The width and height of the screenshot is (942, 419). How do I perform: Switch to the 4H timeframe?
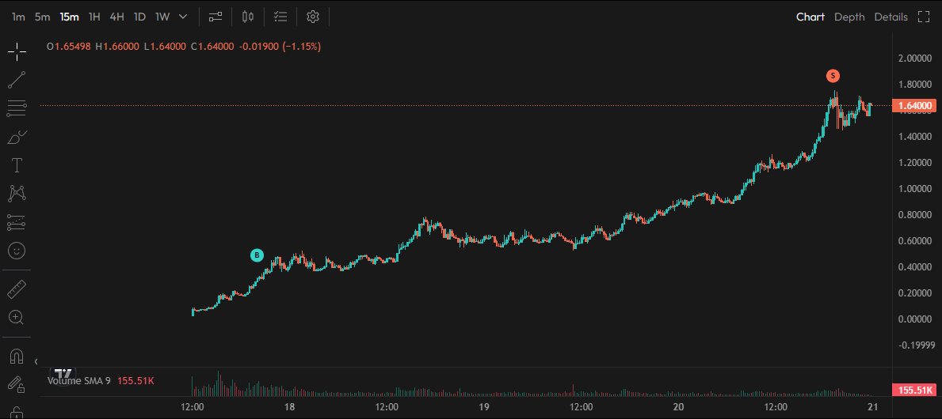pyautogui.click(x=116, y=17)
